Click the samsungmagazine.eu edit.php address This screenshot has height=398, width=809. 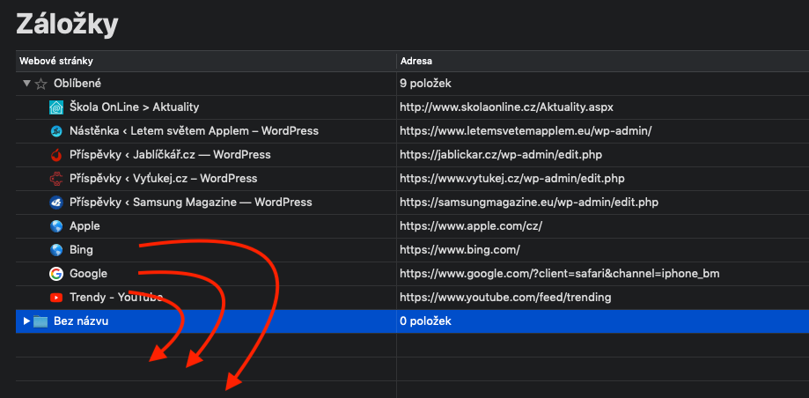click(529, 203)
